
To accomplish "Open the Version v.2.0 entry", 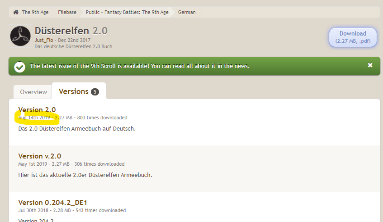I will (x=39, y=156).
